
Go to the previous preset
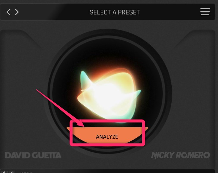pyautogui.click(x=8, y=12)
